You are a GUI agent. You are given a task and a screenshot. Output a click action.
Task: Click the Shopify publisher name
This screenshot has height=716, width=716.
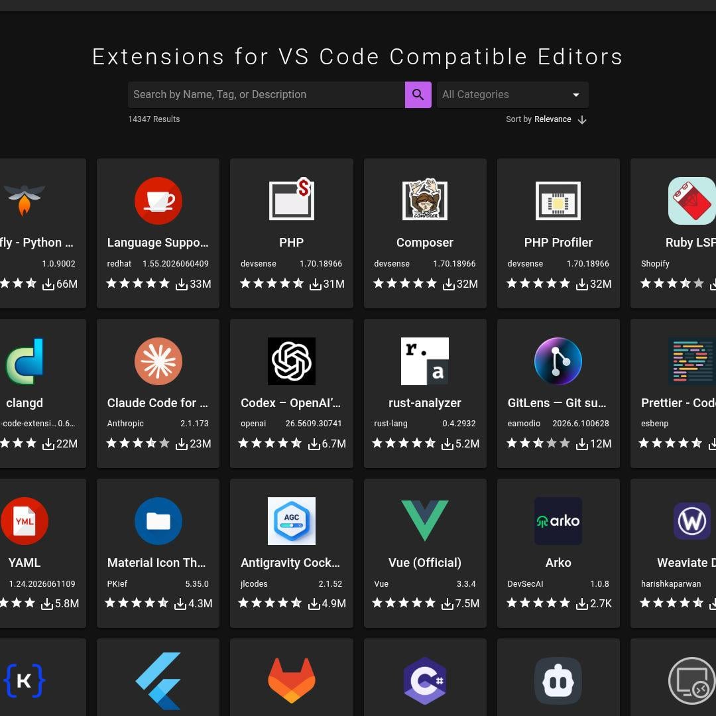point(655,263)
